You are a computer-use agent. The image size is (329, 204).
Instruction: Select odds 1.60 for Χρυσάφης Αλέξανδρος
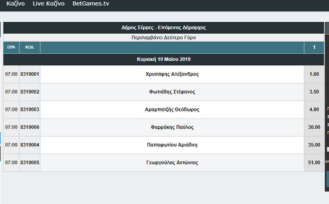(314, 74)
